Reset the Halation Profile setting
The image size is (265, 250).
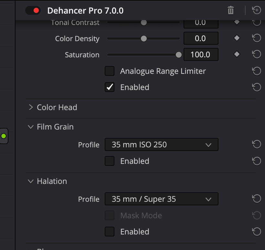pyautogui.click(x=256, y=199)
